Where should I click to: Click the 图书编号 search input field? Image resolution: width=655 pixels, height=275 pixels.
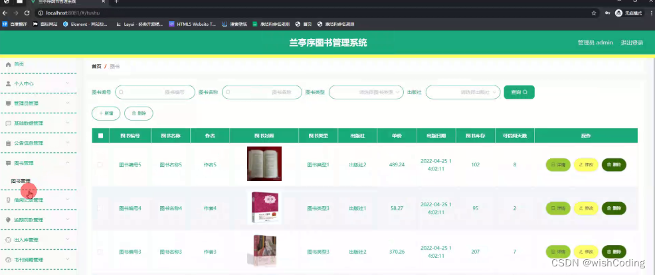tap(155, 92)
